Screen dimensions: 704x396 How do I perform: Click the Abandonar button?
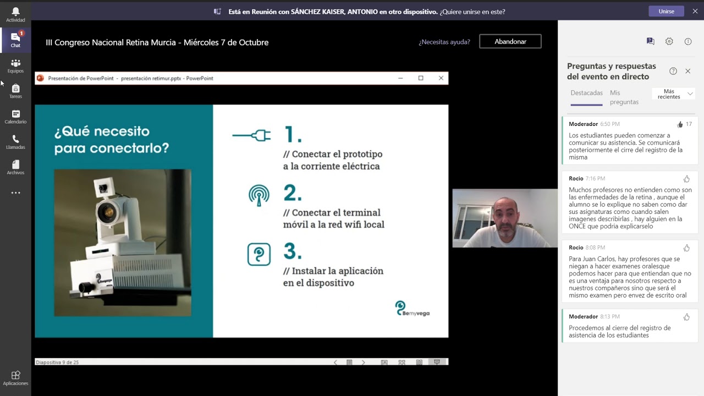[510, 41]
